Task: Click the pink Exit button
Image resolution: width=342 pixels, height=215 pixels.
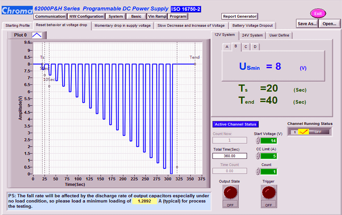Action: pos(318,14)
